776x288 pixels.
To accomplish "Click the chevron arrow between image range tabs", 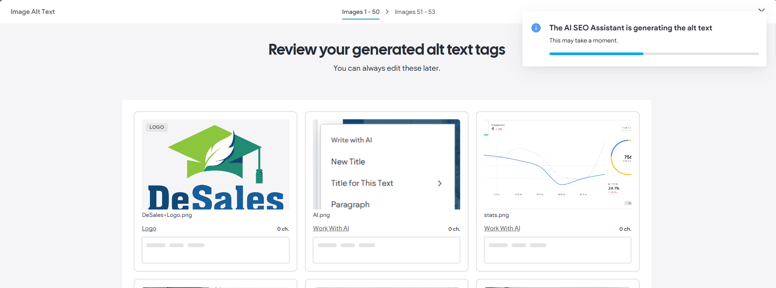I will click(x=387, y=12).
